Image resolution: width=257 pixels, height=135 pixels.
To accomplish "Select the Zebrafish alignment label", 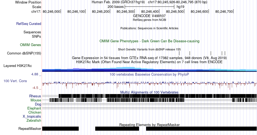I will pyautogui.click(x=34, y=121).
